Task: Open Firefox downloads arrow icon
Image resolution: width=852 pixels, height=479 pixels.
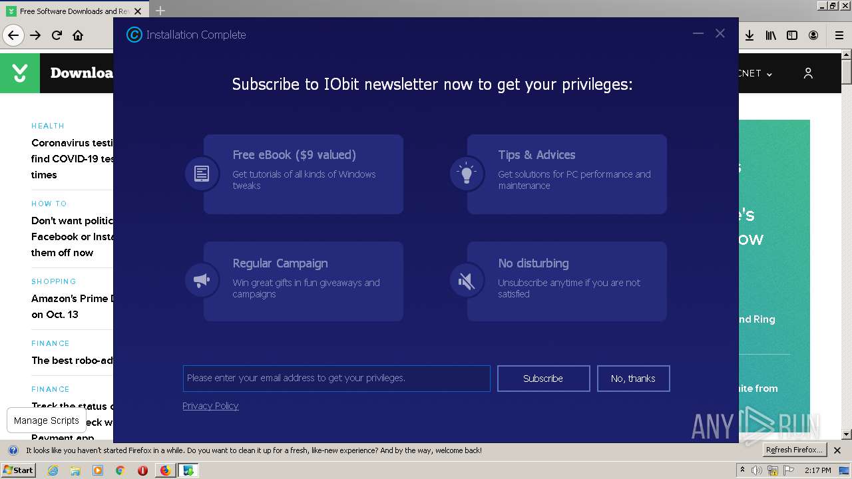Action: click(x=749, y=35)
